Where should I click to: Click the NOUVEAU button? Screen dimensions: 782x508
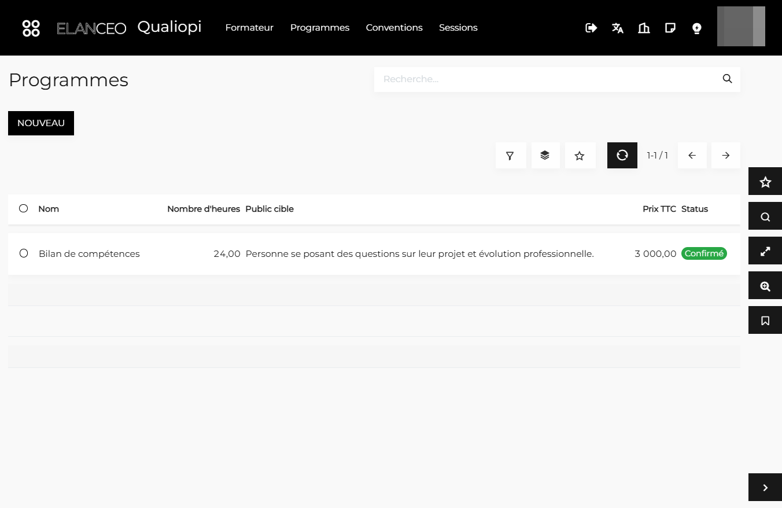click(x=41, y=123)
